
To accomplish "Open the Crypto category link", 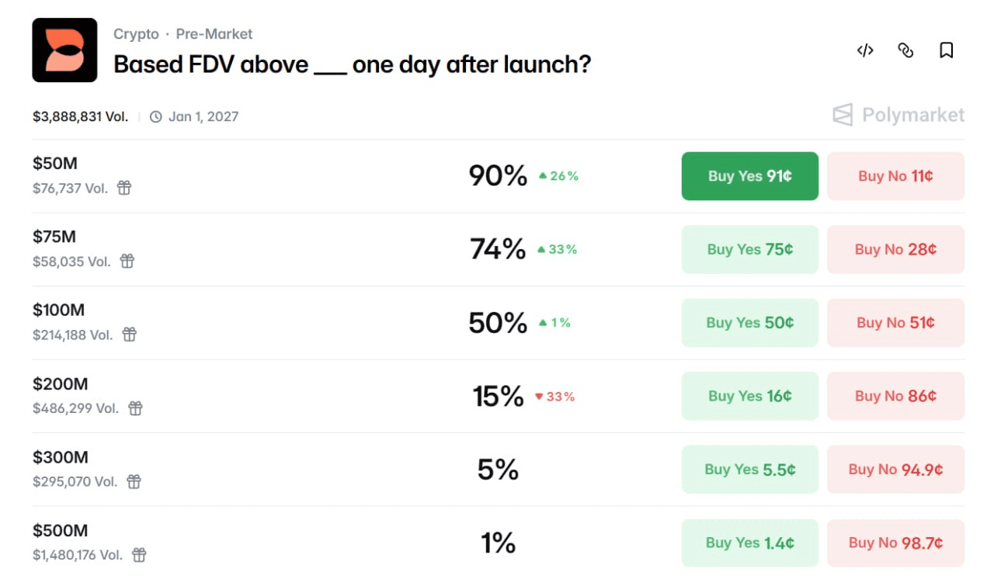I will [x=136, y=34].
